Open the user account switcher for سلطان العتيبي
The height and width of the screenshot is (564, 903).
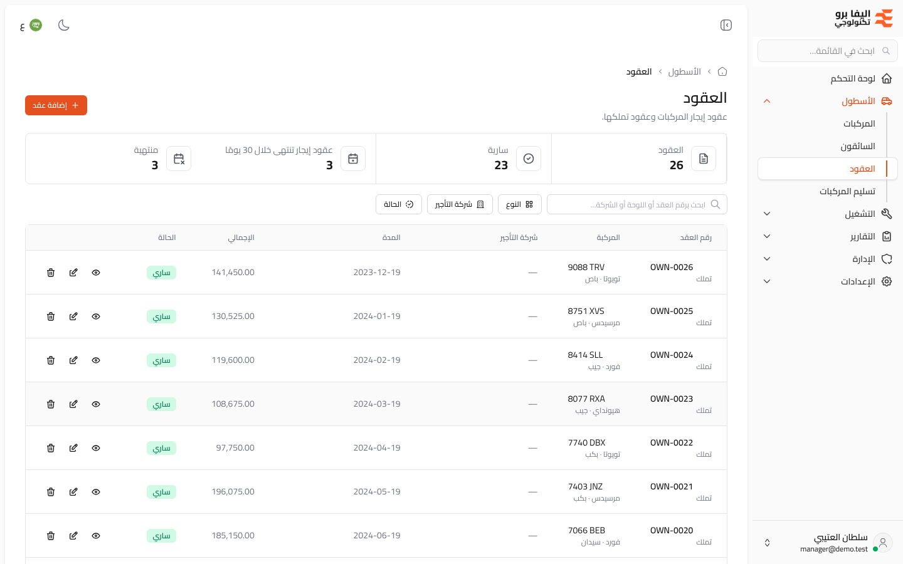click(x=828, y=543)
